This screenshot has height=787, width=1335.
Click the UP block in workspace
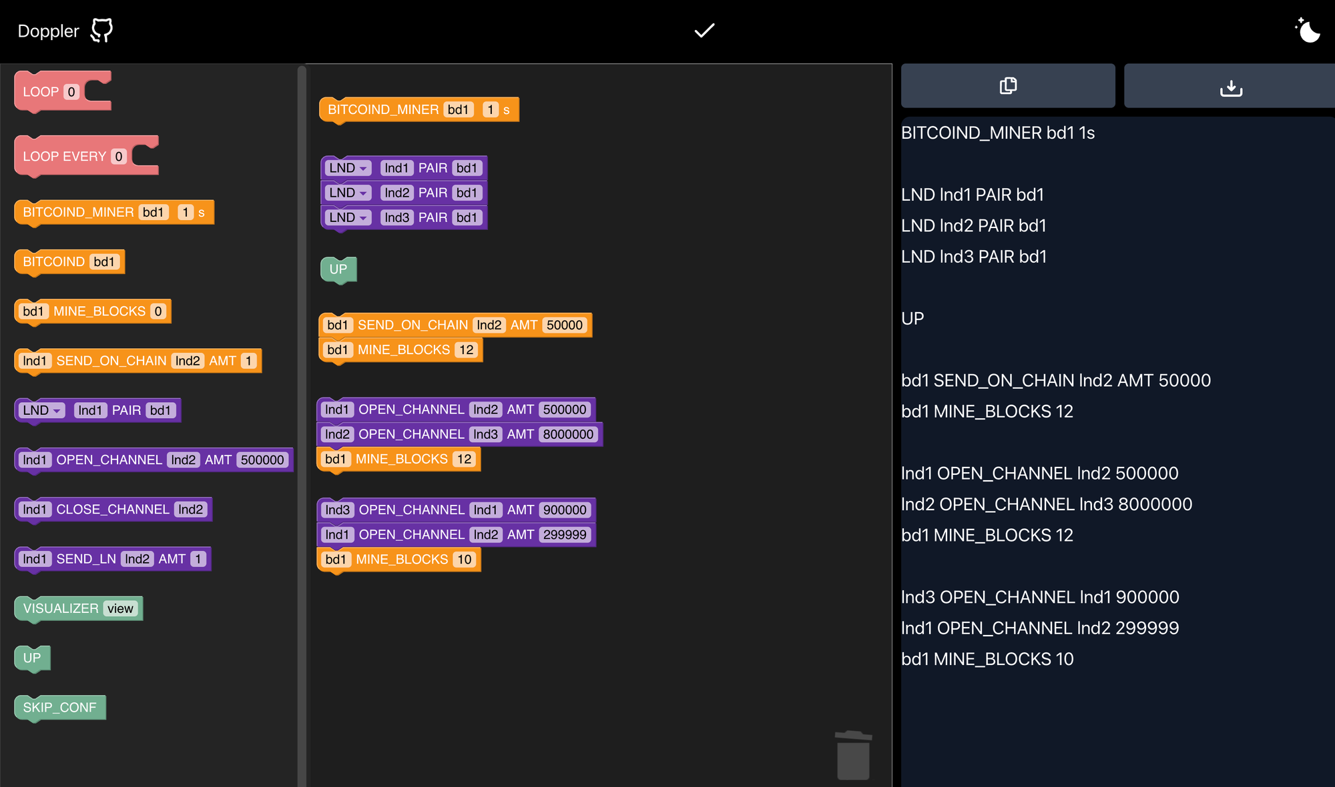click(338, 269)
